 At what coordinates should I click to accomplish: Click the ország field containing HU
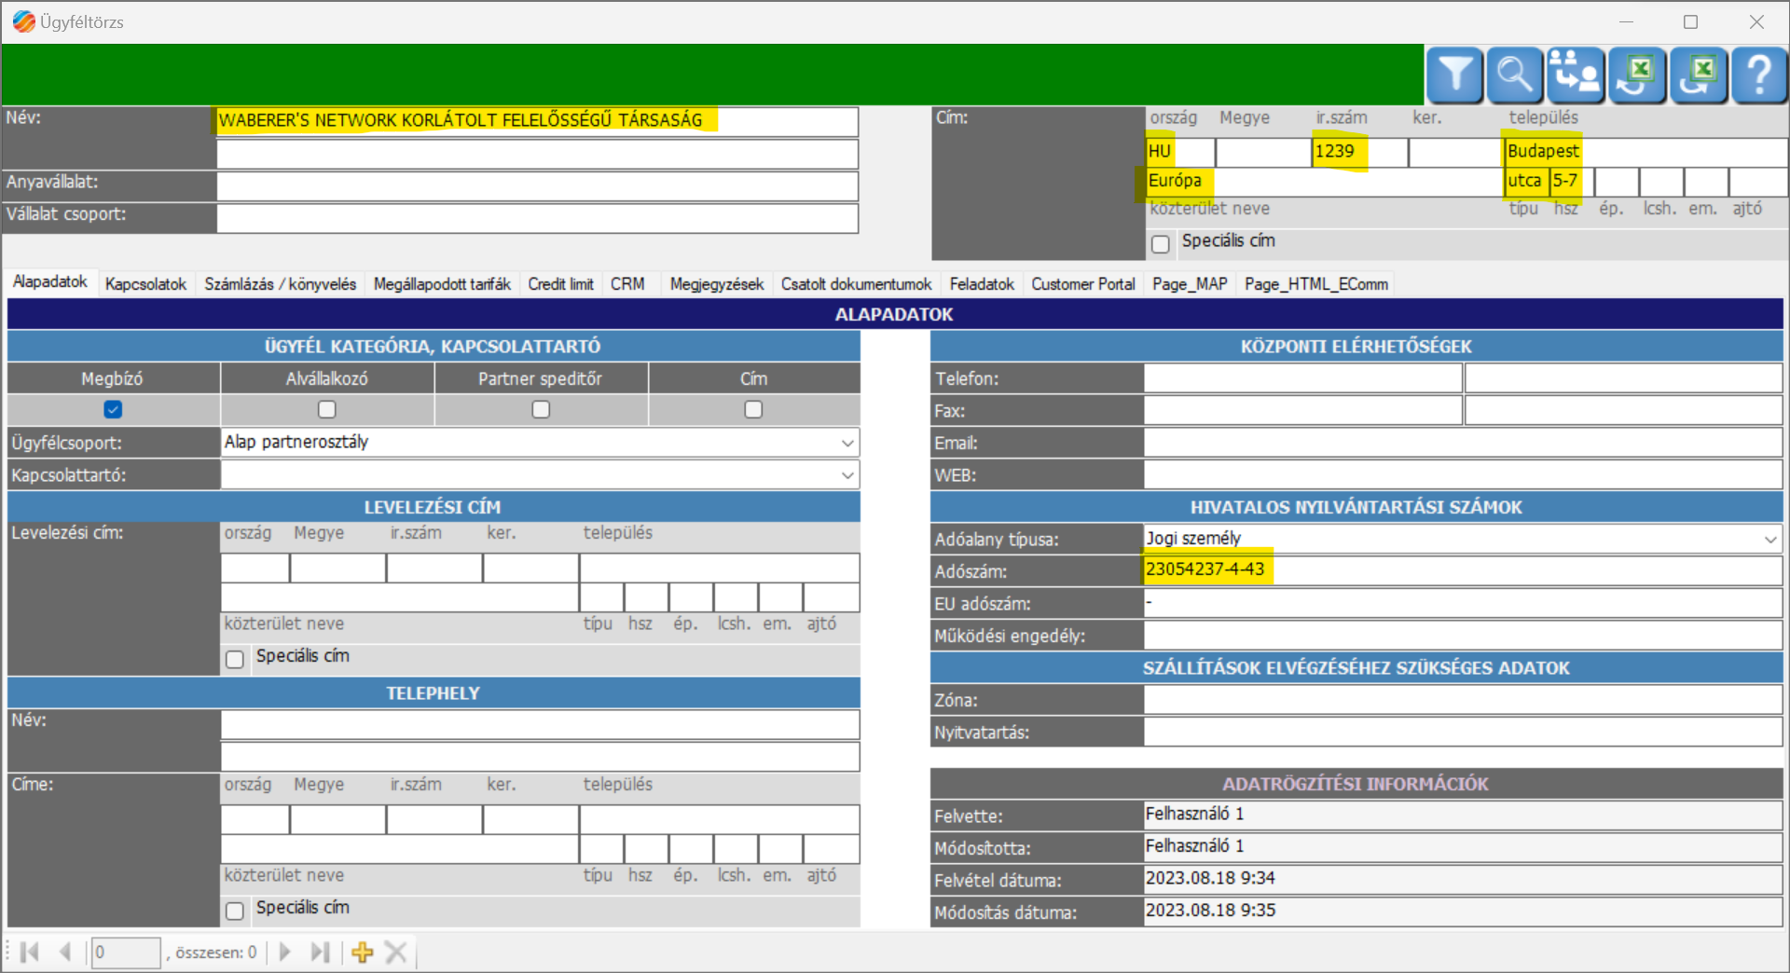[x=1180, y=151]
